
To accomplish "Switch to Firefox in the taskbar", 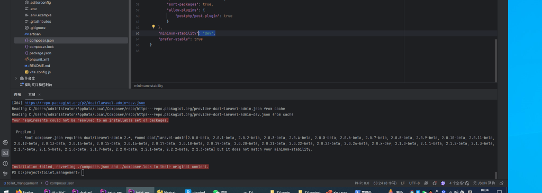I will [x=24, y=191].
